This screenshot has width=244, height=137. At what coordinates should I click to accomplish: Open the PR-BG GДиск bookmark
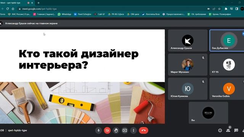(x=116, y=14)
